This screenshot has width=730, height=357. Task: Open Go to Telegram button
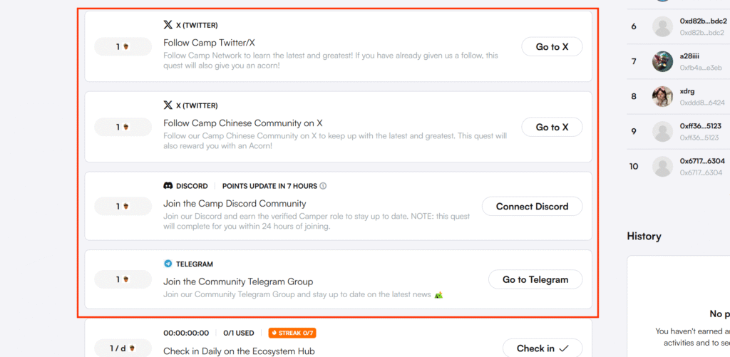click(535, 280)
